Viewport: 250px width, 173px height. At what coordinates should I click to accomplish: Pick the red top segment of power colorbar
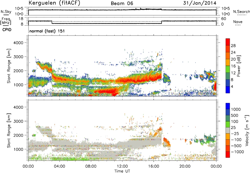(228, 42)
